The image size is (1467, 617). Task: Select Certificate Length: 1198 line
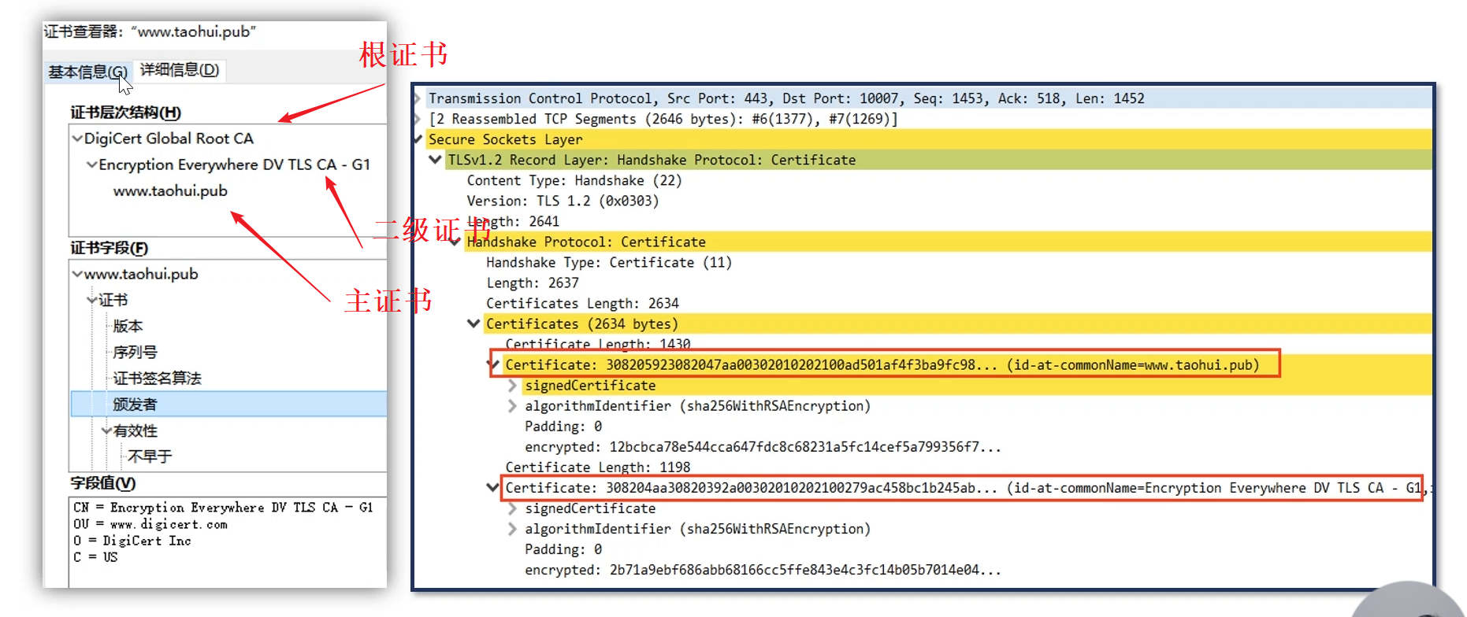click(x=598, y=467)
